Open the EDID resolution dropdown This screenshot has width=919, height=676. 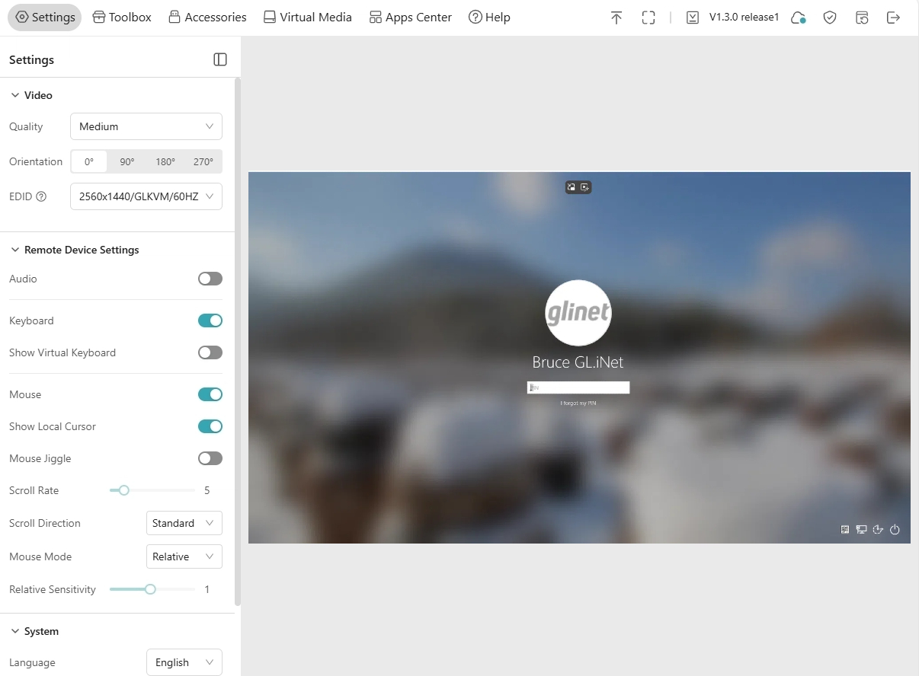pos(146,196)
